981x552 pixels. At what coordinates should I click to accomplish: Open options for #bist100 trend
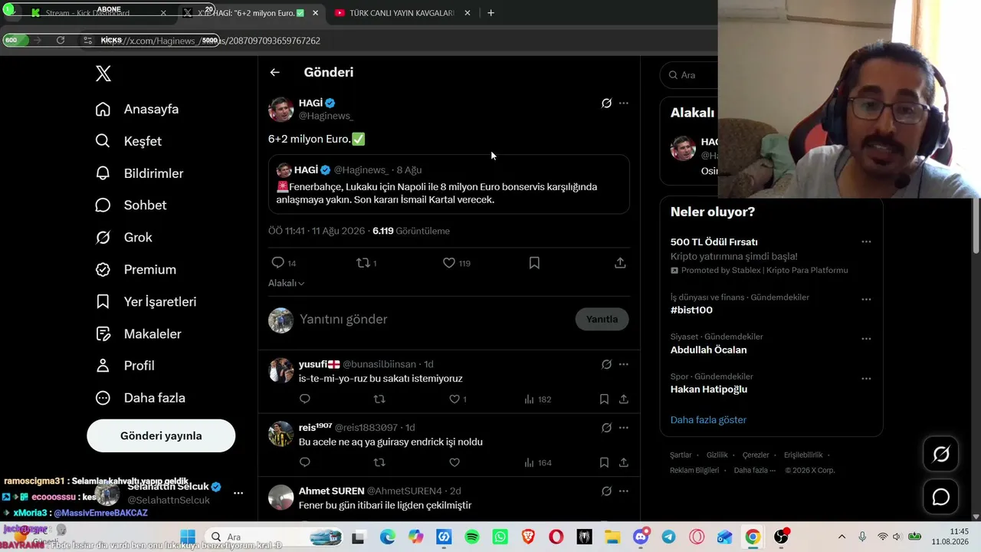pyautogui.click(x=866, y=299)
